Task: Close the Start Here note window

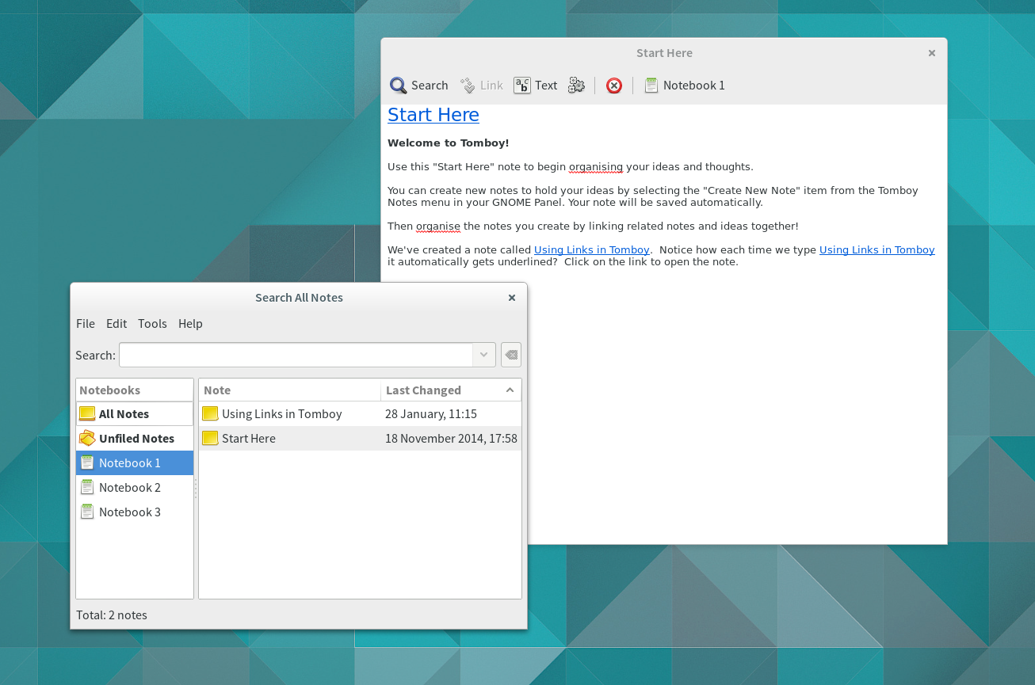Action: (932, 53)
